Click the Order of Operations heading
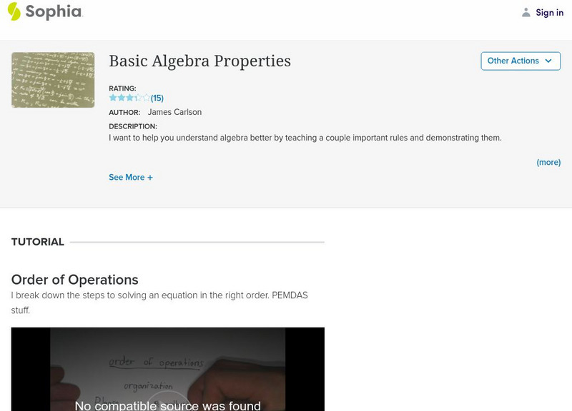This screenshot has width=572, height=411. [x=75, y=280]
